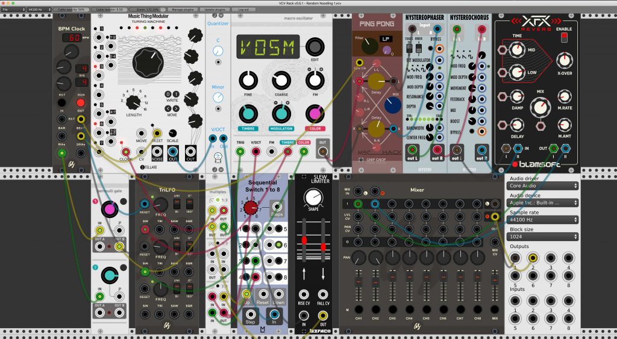Toggle the first TriLFO 0°/180° switch

click(189, 204)
